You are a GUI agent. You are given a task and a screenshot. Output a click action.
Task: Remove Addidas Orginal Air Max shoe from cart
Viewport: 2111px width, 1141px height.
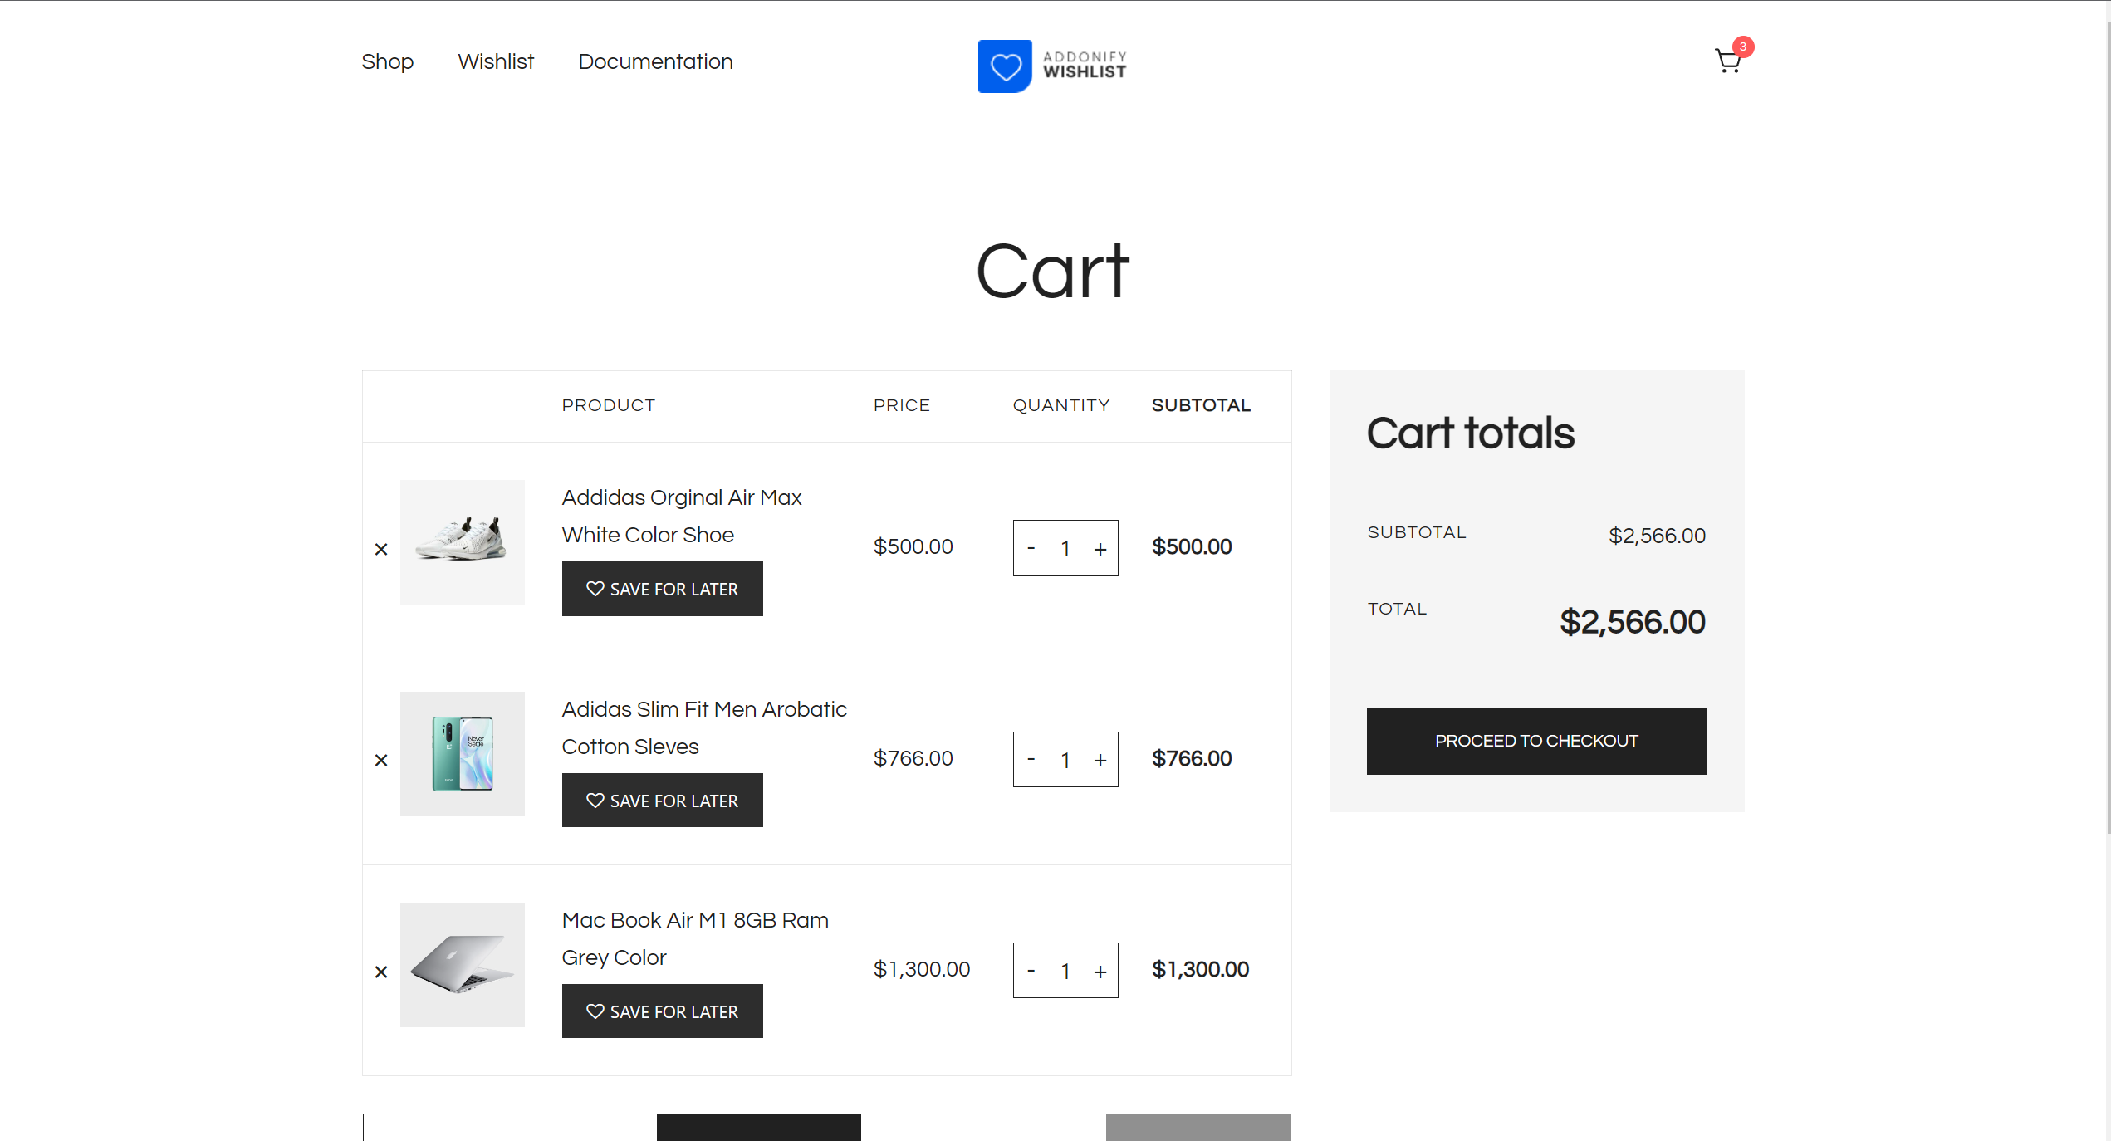(x=381, y=549)
